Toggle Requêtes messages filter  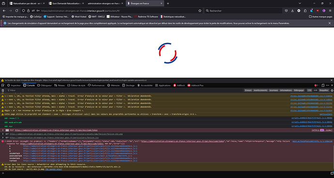point(324,90)
